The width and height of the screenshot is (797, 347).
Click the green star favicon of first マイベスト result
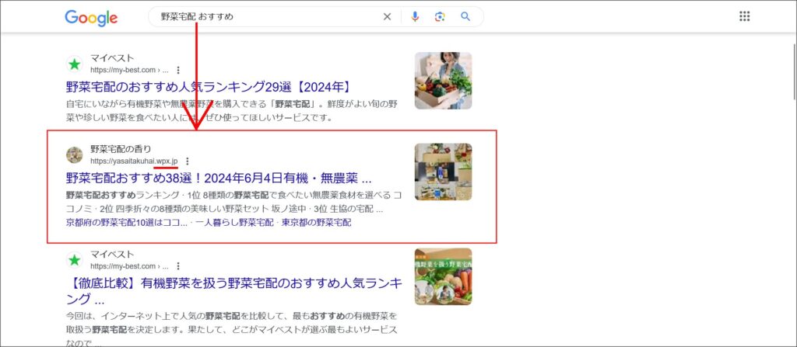[75, 64]
